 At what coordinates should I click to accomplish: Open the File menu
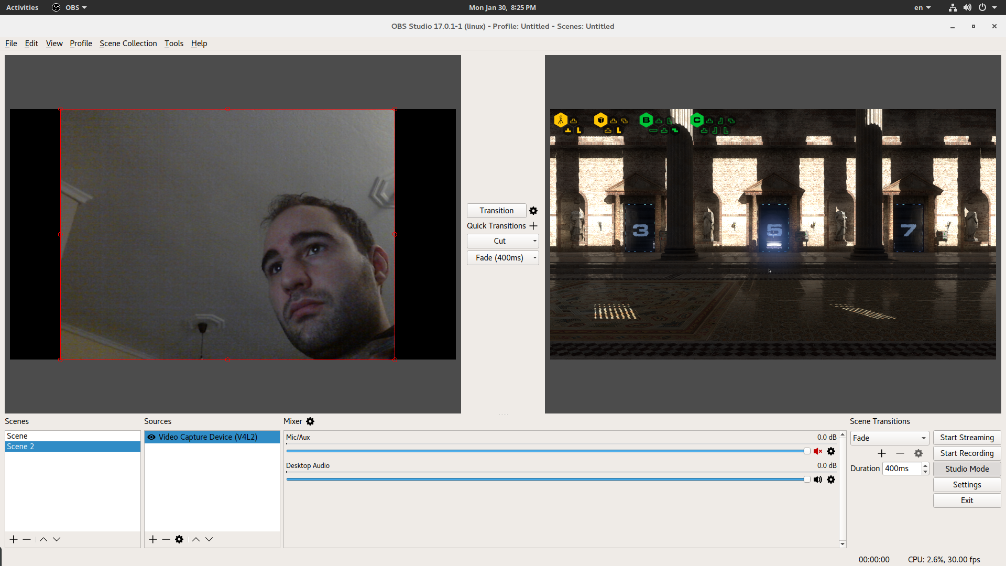click(x=11, y=43)
